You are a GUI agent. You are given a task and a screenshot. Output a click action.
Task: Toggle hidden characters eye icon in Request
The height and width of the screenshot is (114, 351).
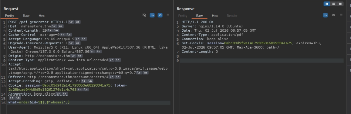(x=144, y=15)
